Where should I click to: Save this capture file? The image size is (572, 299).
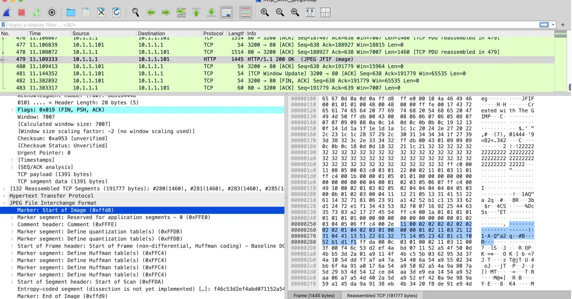point(86,12)
